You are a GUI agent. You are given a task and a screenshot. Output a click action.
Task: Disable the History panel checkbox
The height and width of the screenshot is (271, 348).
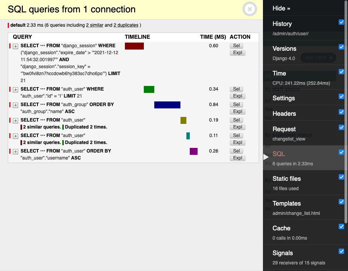click(x=341, y=22)
